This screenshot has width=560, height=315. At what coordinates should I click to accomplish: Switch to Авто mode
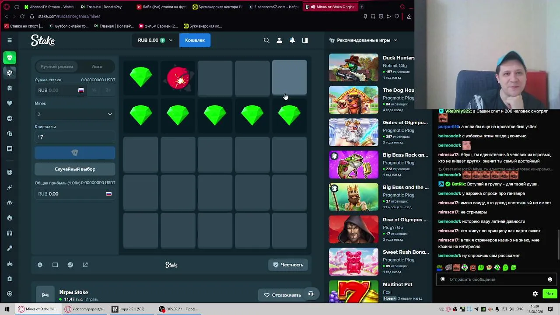(97, 66)
